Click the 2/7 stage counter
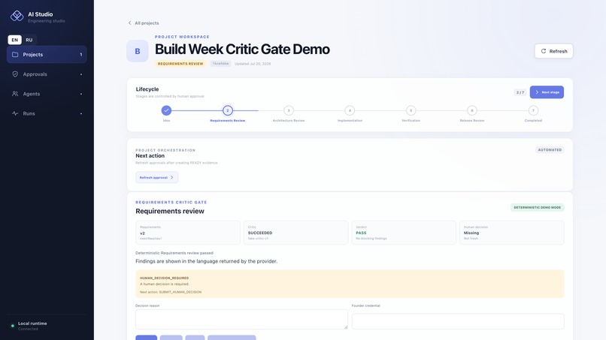 (x=520, y=92)
